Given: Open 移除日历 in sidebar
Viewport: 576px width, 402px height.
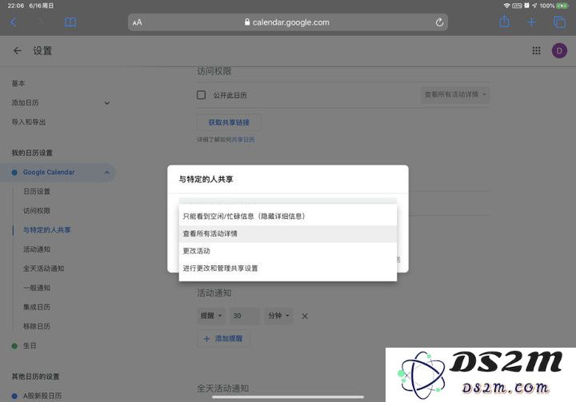Looking at the screenshot, I should click(37, 326).
